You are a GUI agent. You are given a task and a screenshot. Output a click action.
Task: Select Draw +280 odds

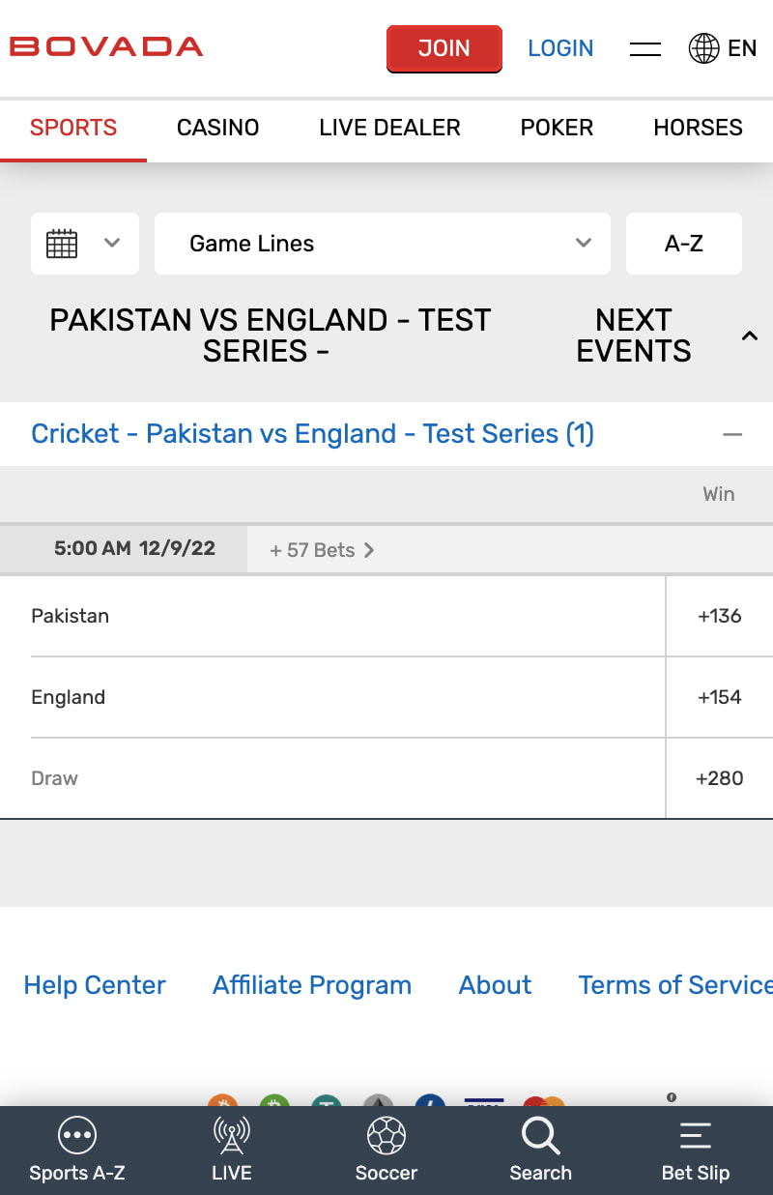coord(719,778)
